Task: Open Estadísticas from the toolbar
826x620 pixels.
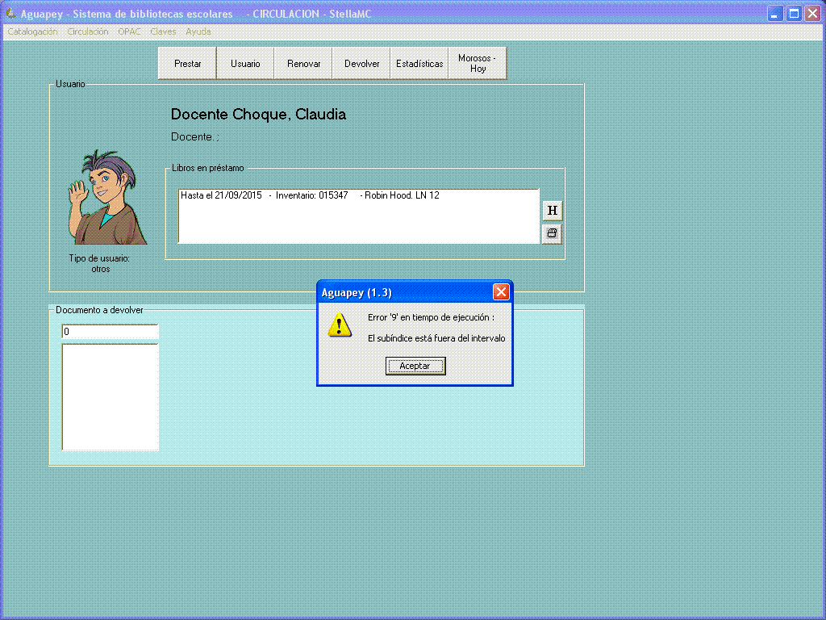Action: point(419,64)
